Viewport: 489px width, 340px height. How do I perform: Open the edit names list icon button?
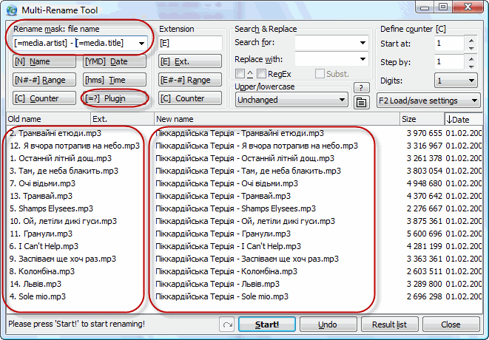pyautogui.click(x=362, y=102)
